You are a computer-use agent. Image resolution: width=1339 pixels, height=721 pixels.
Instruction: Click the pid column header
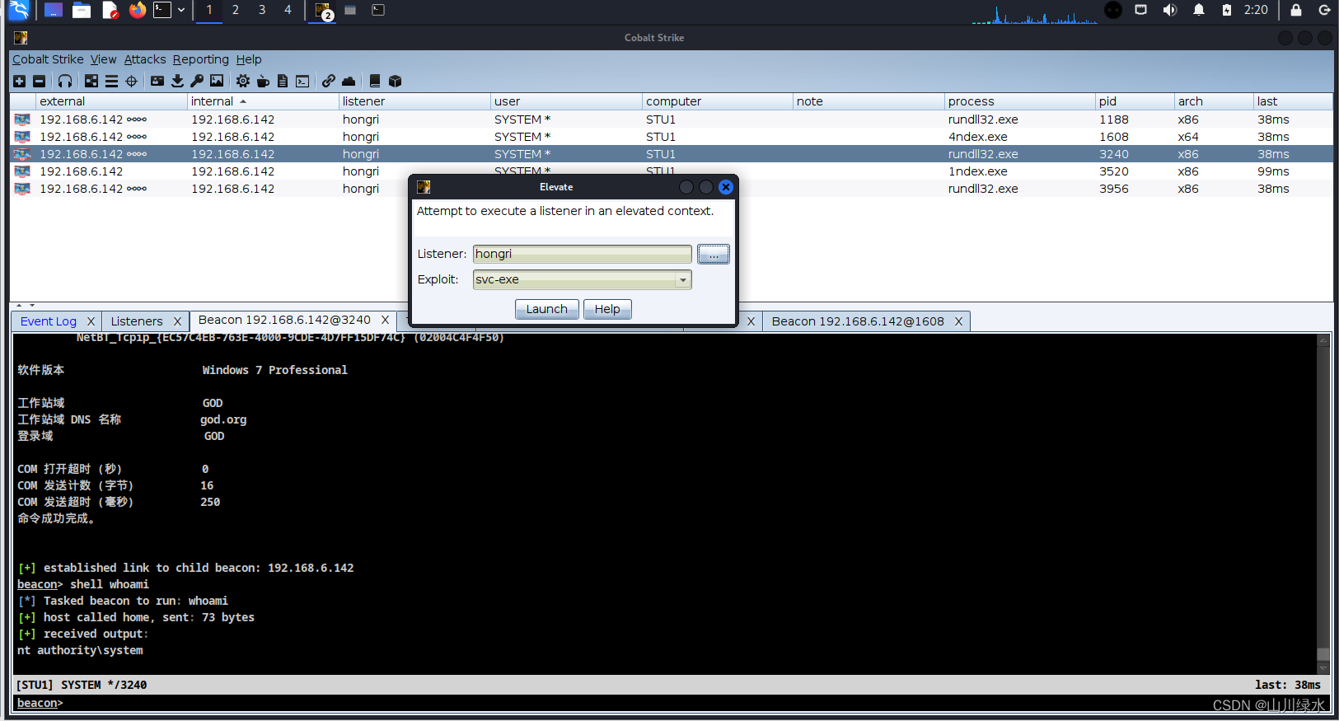pos(1135,101)
